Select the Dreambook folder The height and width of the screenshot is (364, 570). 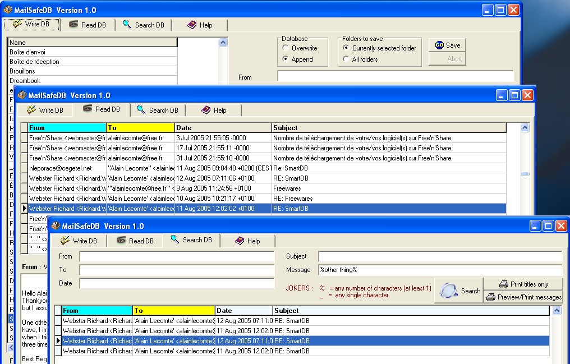[x=93, y=81]
